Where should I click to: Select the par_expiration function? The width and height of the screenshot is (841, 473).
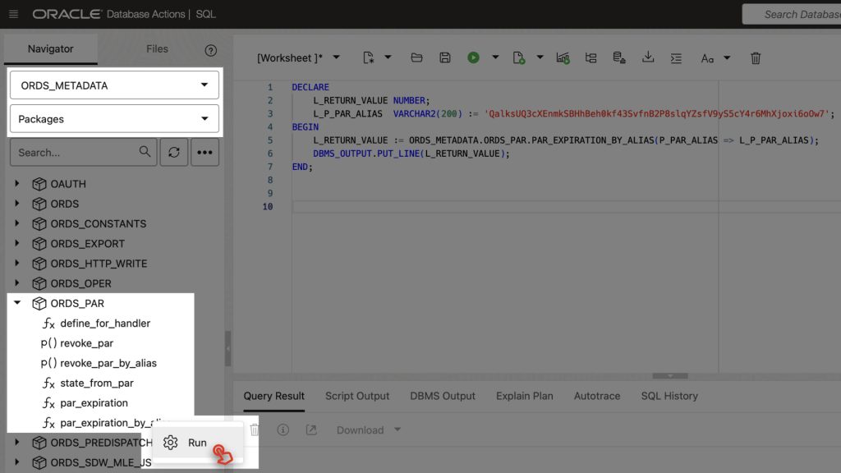94,402
